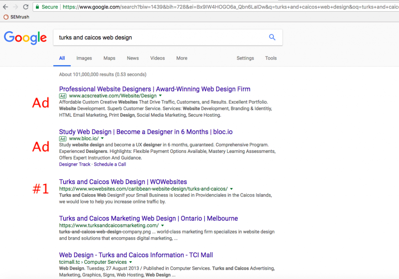Click the About 101,000,000 results count text

tap(103, 74)
